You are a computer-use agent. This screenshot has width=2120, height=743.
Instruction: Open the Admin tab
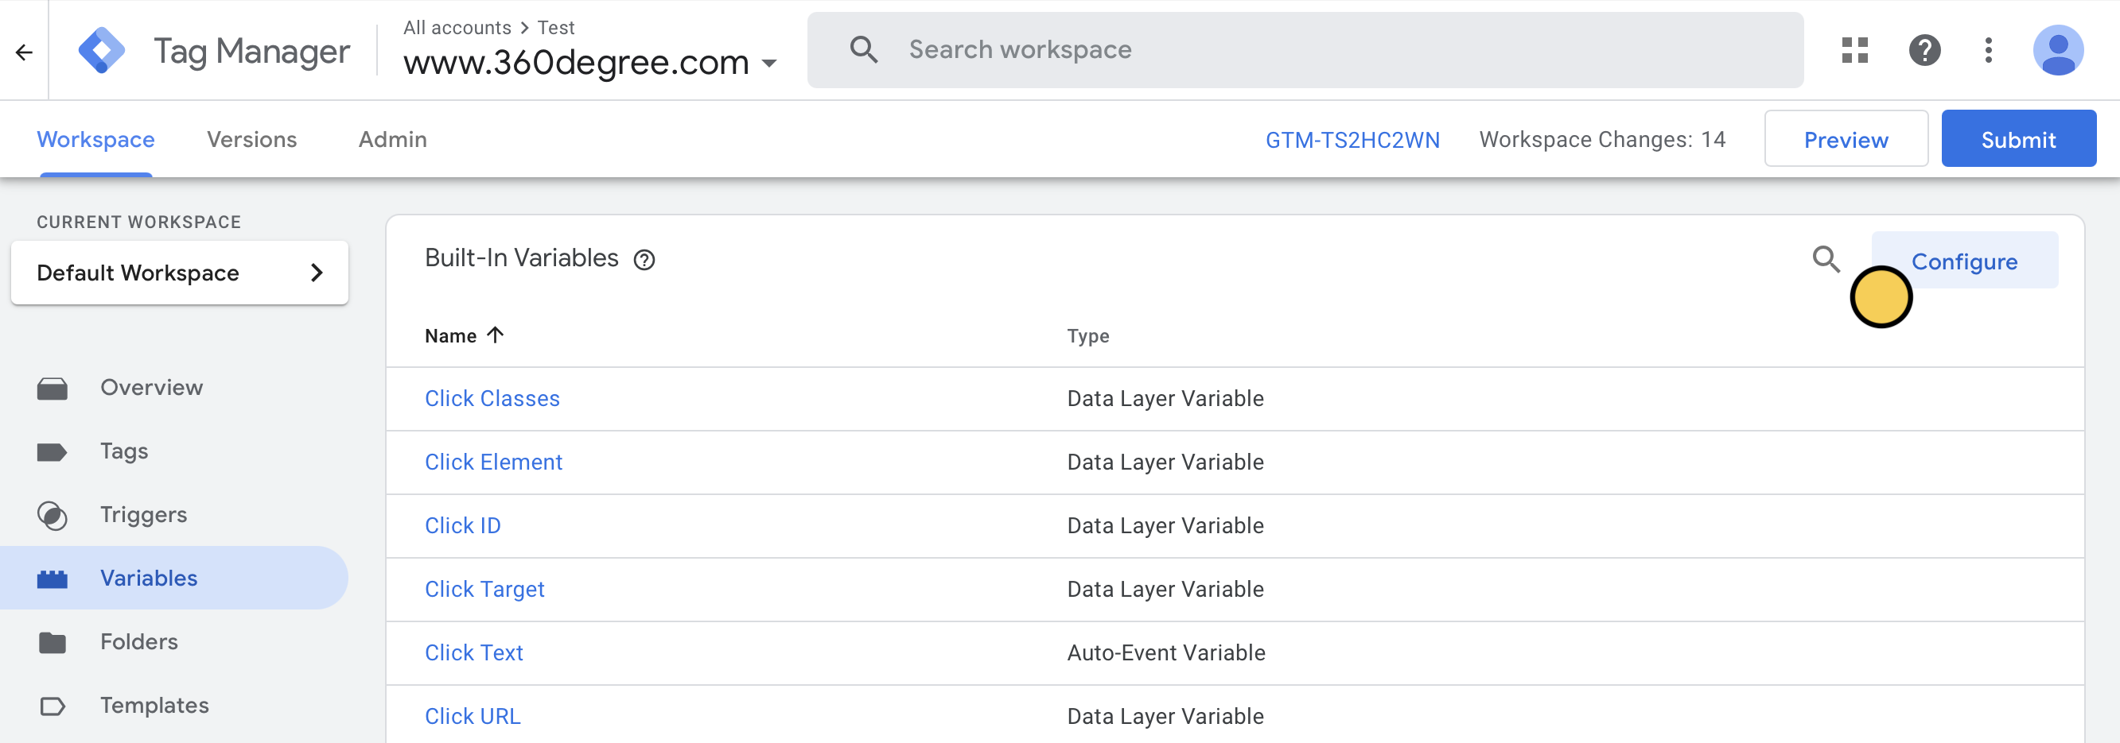(391, 139)
